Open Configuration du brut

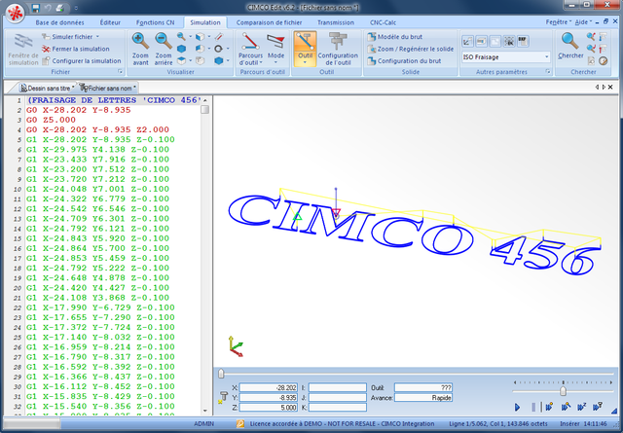point(404,60)
